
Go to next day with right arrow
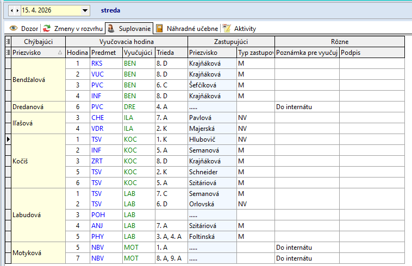coord(17,10)
